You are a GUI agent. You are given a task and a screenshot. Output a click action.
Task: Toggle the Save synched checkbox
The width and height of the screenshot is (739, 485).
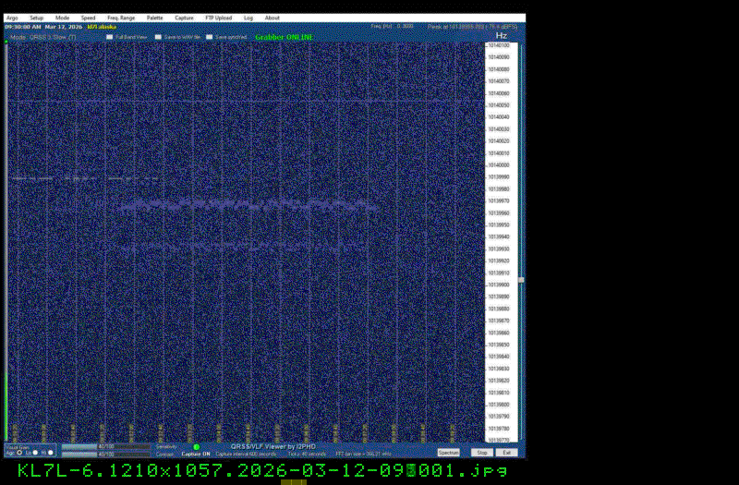pyautogui.click(x=209, y=37)
